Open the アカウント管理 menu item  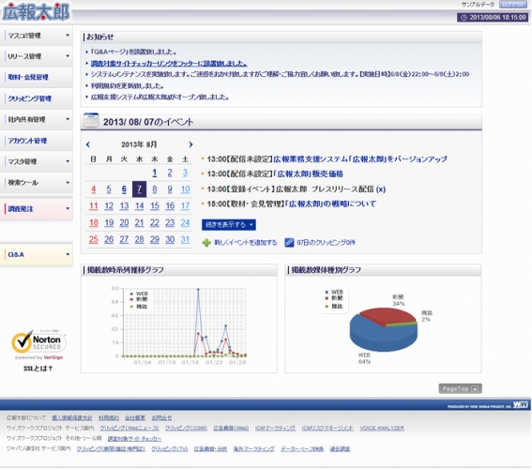point(37,141)
